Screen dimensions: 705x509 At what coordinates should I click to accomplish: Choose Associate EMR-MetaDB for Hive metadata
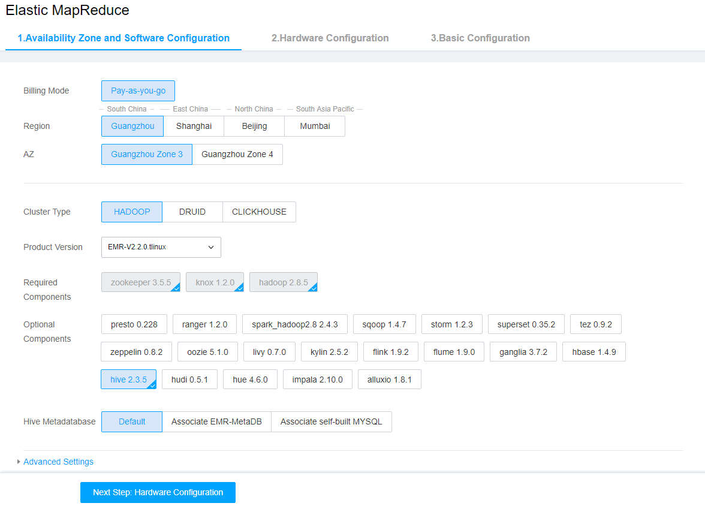click(x=217, y=422)
